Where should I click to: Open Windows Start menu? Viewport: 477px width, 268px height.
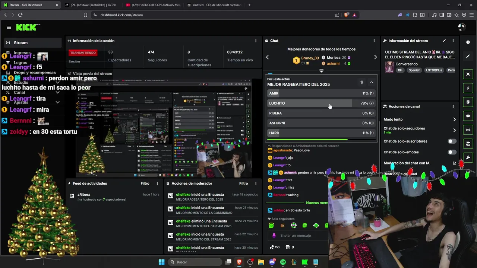tap(161, 262)
